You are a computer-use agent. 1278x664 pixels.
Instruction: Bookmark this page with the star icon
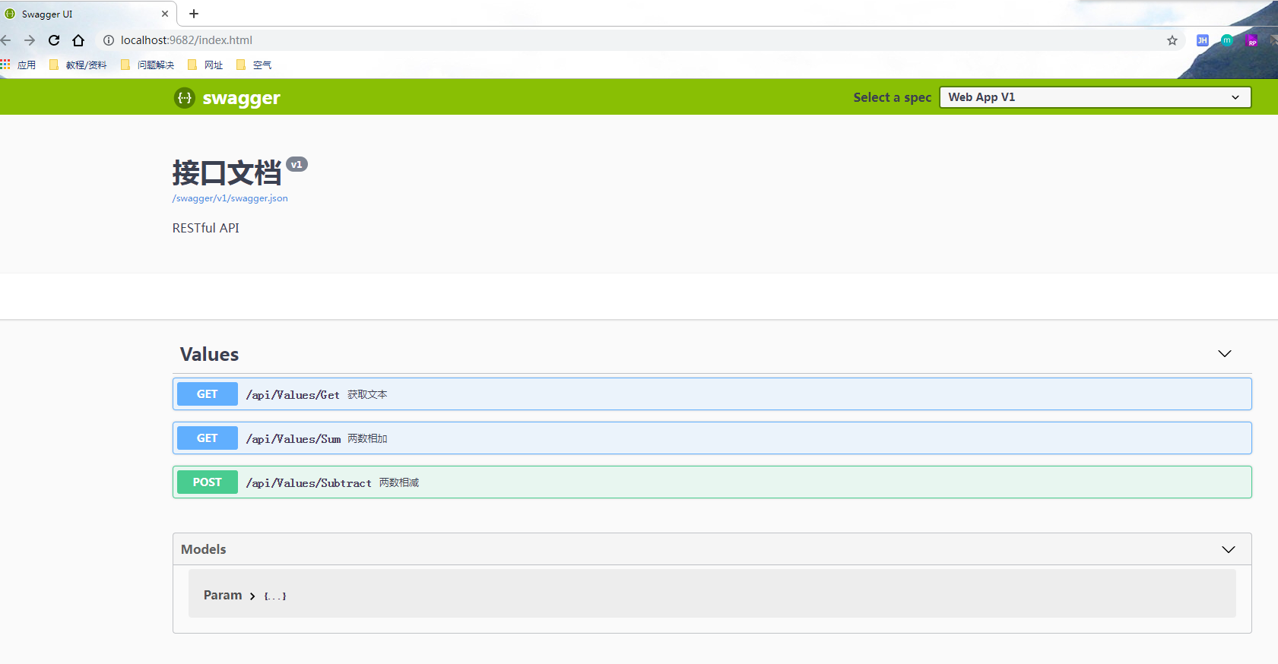[1172, 40]
